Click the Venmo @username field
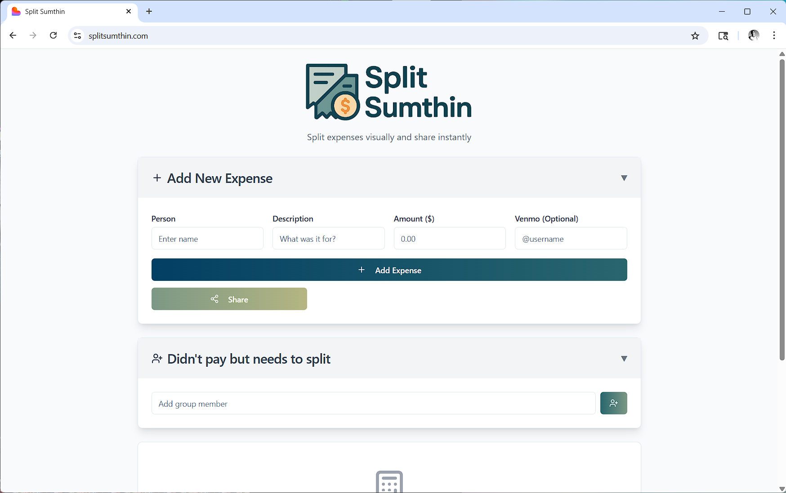 click(570, 239)
